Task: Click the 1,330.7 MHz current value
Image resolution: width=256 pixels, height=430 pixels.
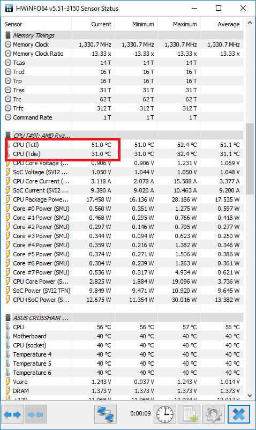Action: tap(95, 45)
